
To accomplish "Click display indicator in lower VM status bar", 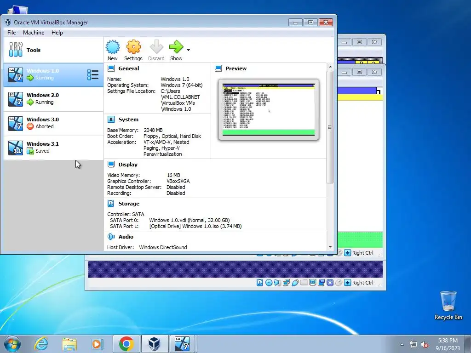I will point(312,283).
